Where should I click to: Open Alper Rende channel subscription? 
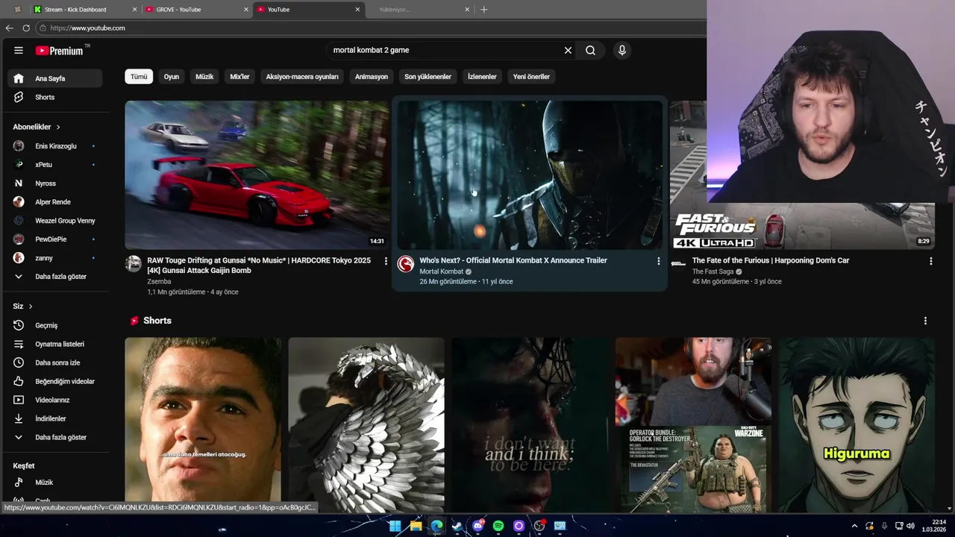point(55,202)
